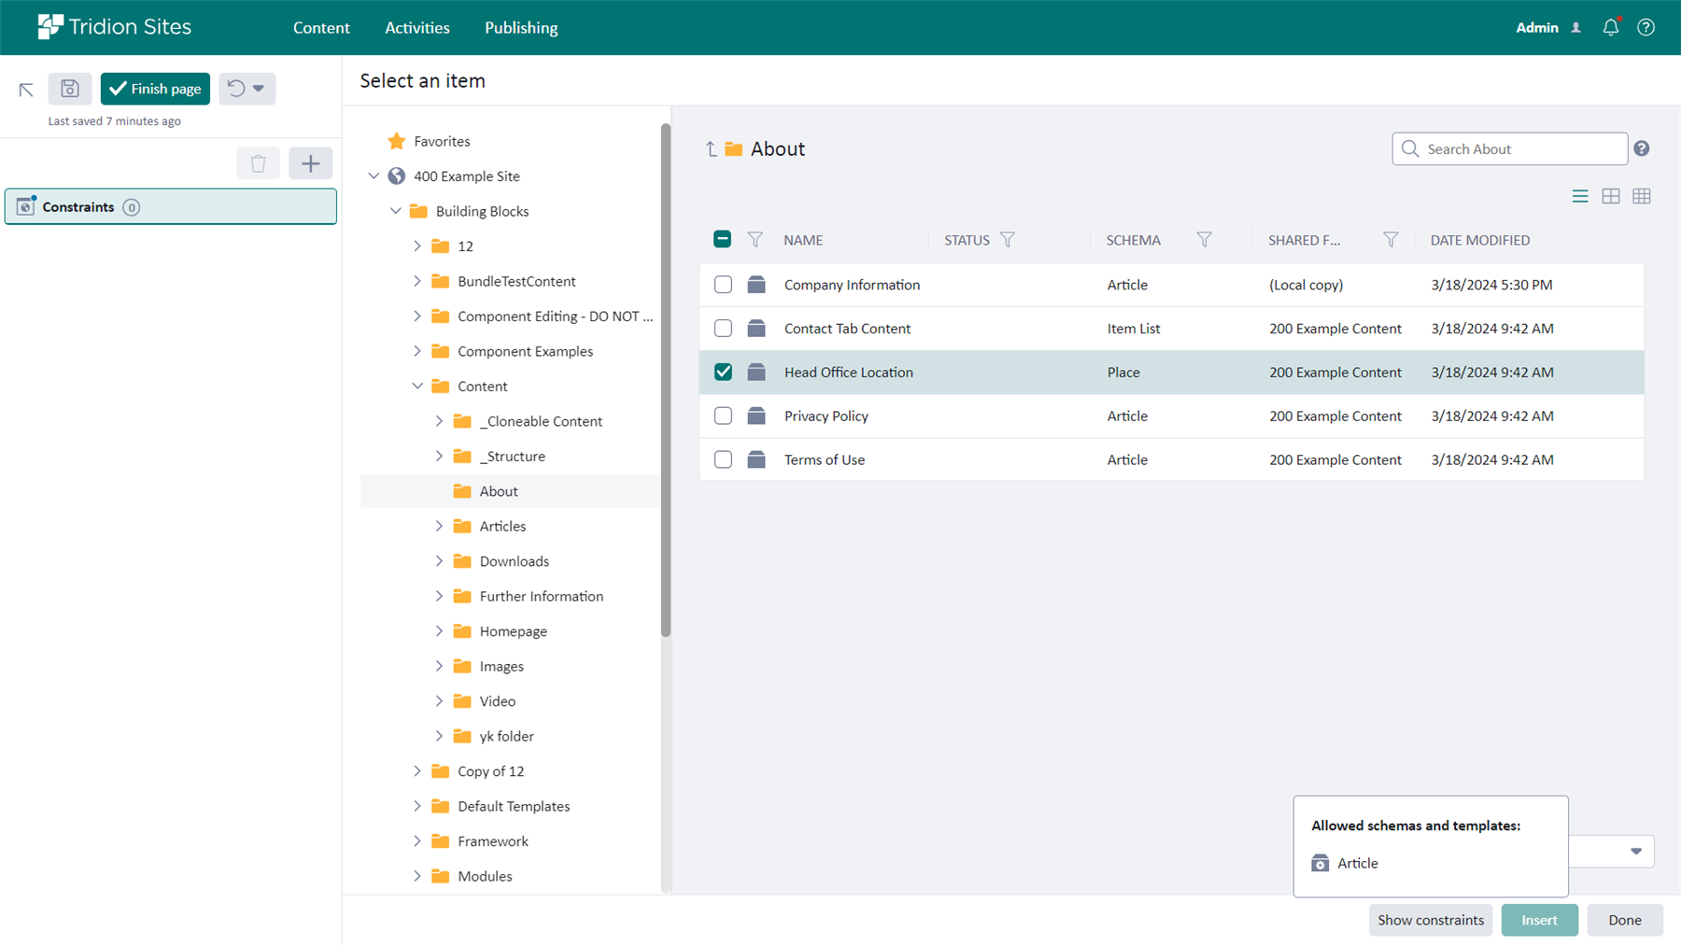
Task: Filter by item type column
Action: click(756, 240)
